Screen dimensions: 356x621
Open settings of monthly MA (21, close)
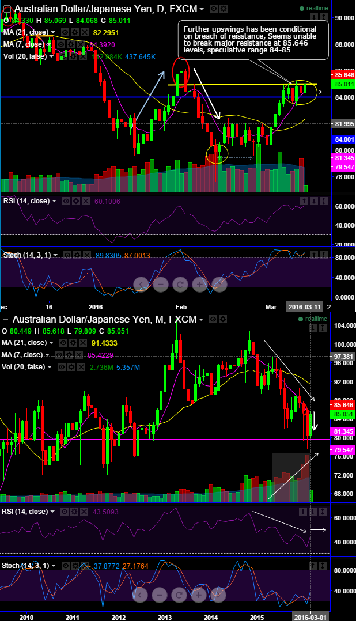(x=73, y=343)
